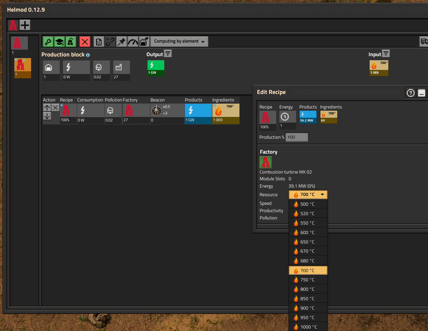Click the block count summary cell
The image size is (428, 331).
[51, 70]
